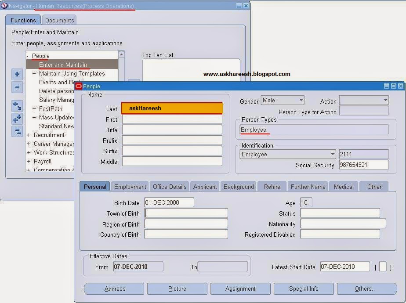This screenshot has height=303, width=406.
Task: Click the Prefix field
Action: click(172, 141)
